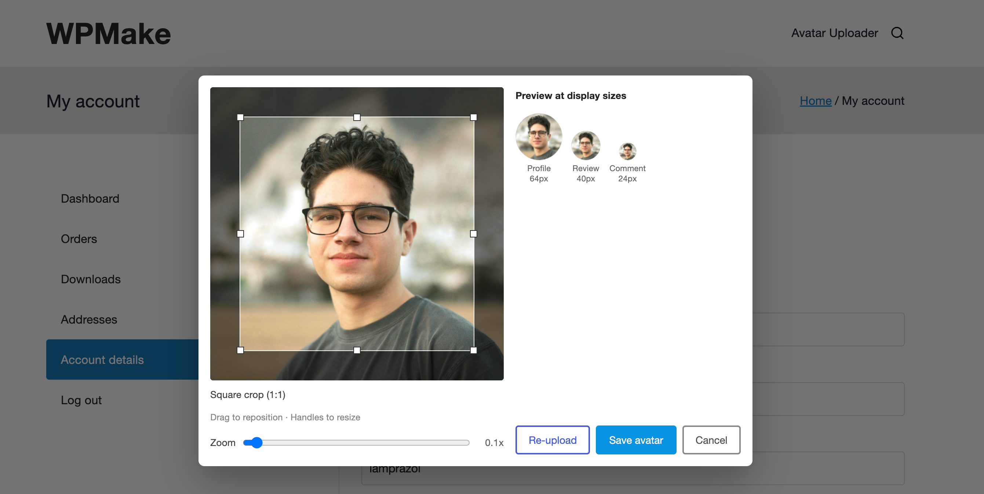
Task: Click the Square crop (1:1) label
Action: 248,395
